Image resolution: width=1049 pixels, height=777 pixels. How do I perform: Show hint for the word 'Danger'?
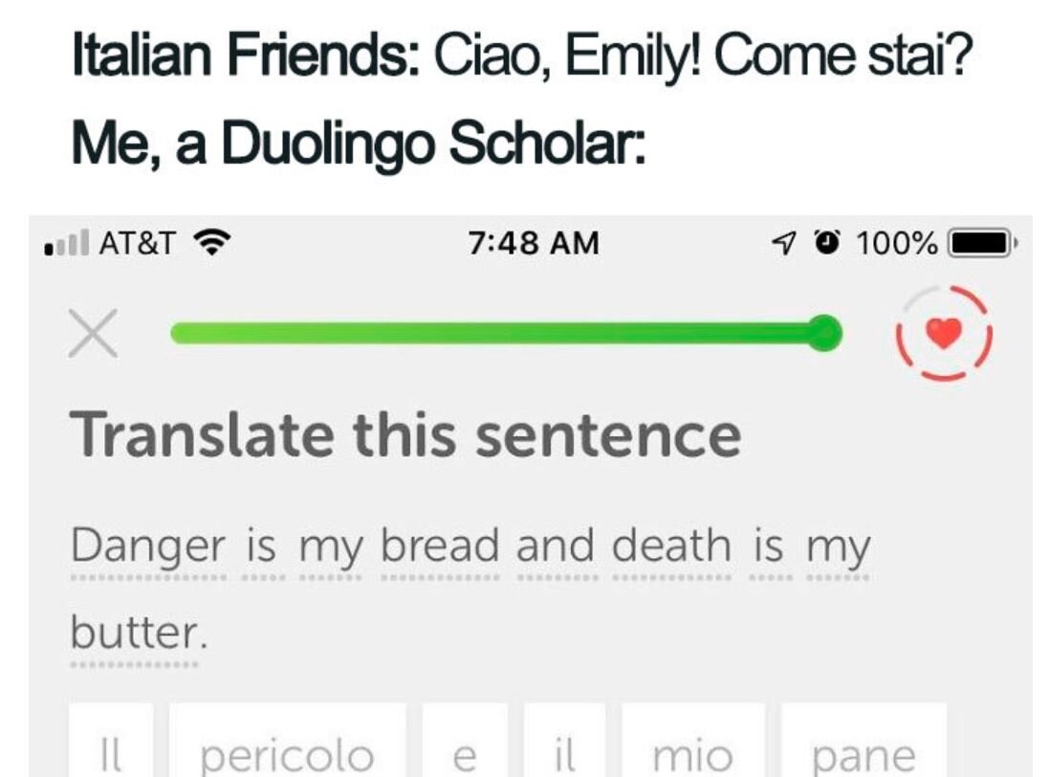tap(148, 546)
